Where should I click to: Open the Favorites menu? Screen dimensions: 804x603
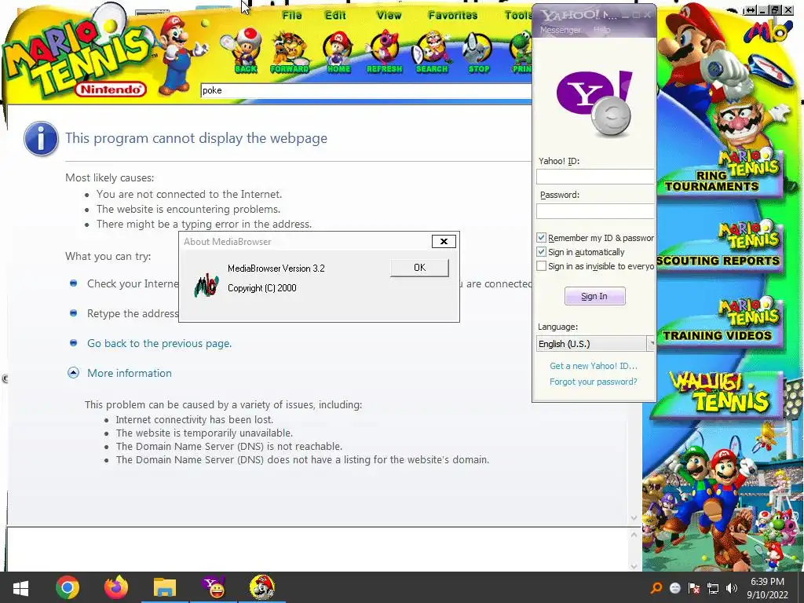[453, 16]
